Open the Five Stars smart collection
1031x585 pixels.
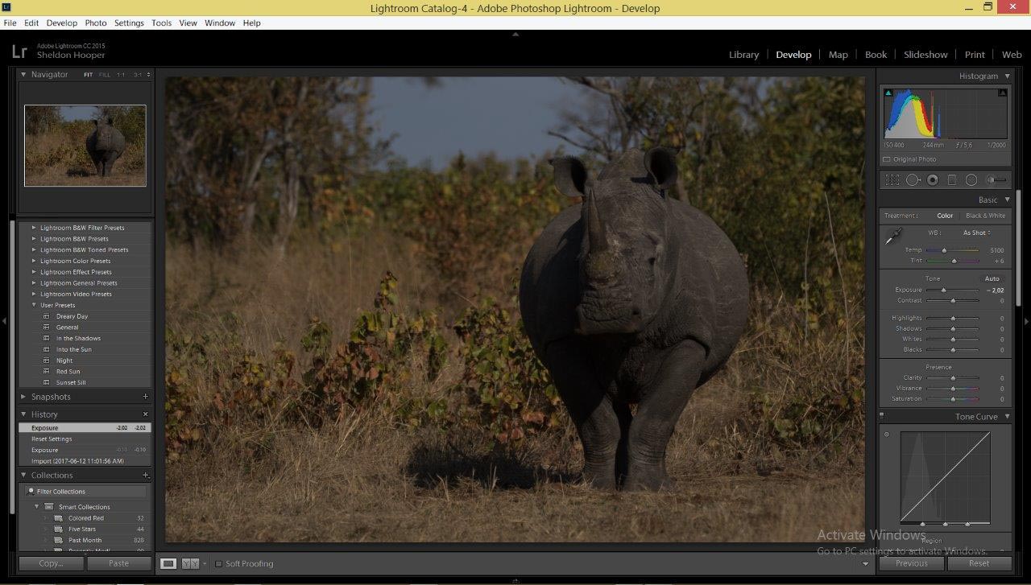82,529
